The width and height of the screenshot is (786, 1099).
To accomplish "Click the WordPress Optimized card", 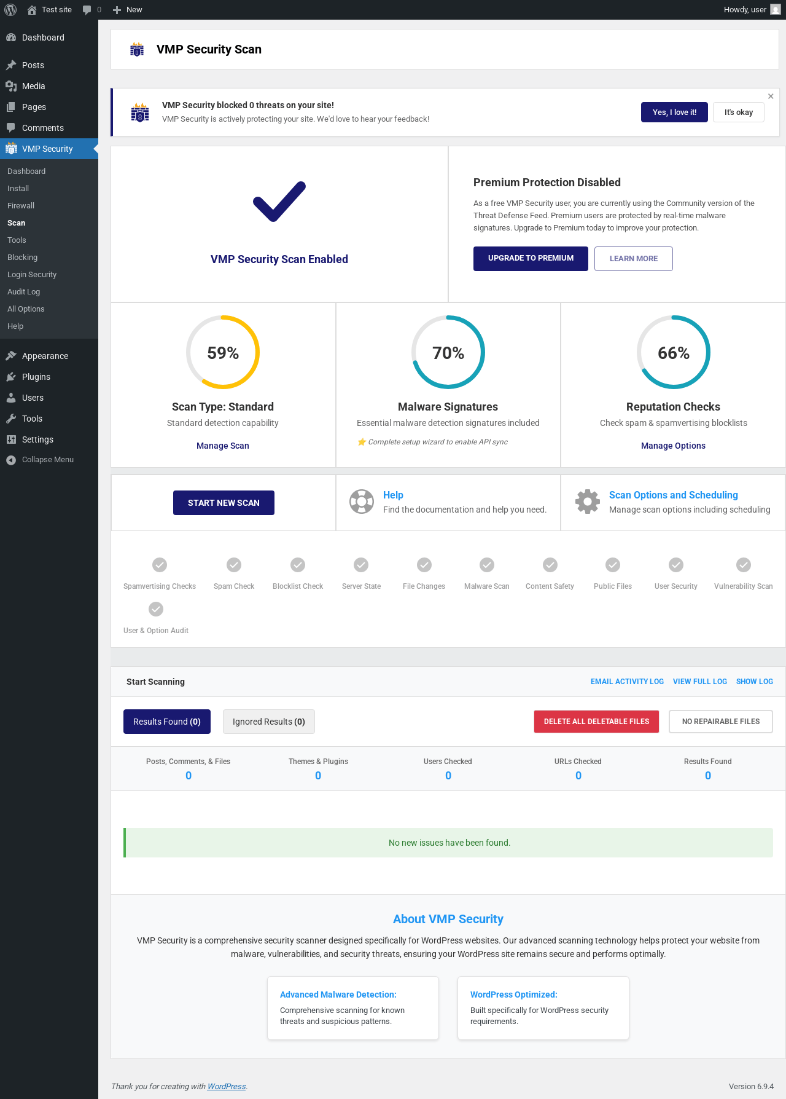I will [543, 1008].
